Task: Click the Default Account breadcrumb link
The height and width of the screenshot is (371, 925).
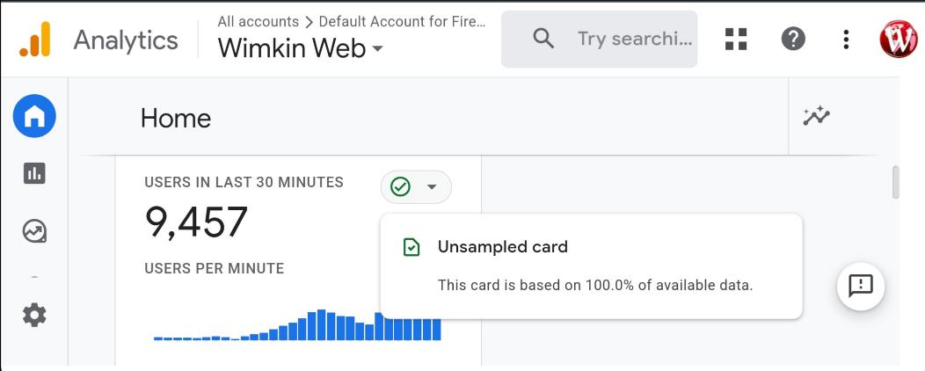Action: coord(402,21)
